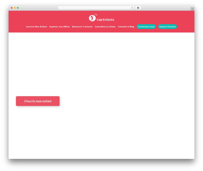Click the round icon right of the address bar
Image resolution: width=203 pixels, height=171 pixels.
tap(138, 8)
